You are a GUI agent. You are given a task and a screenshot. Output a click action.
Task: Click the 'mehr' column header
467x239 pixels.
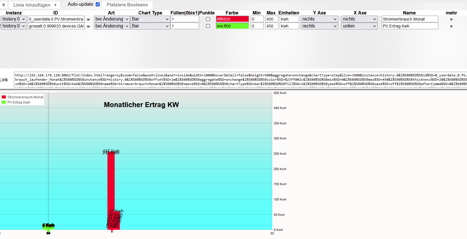click(451, 13)
